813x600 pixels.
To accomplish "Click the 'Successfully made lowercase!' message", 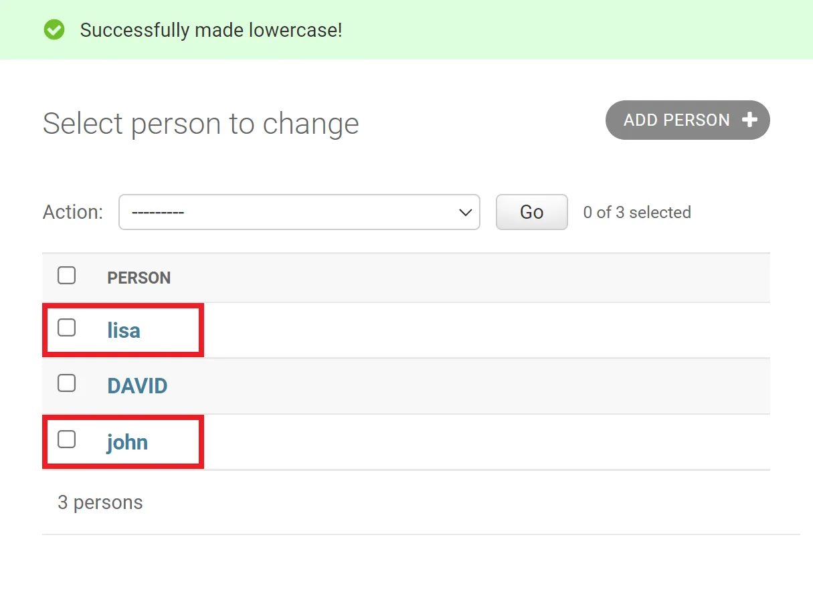I will pos(211,30).
